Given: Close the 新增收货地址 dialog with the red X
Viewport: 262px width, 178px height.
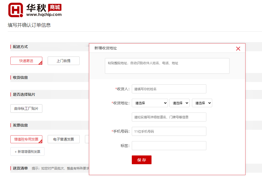Looking at the screenshot, I should 238,49.
